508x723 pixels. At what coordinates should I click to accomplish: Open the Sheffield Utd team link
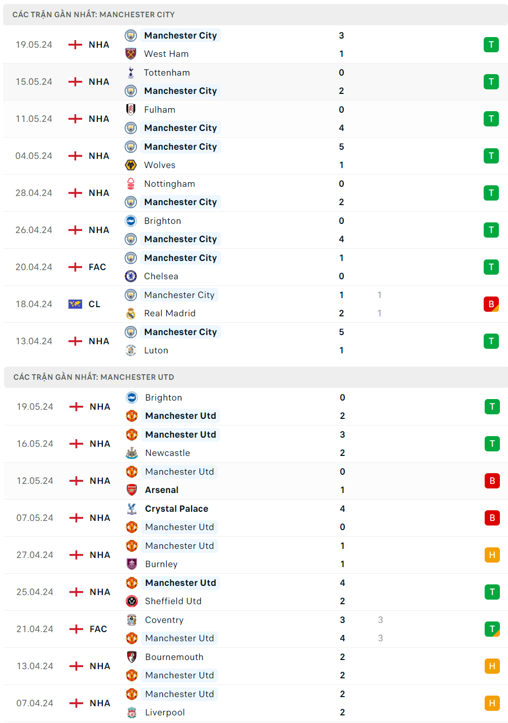(173, 601)
